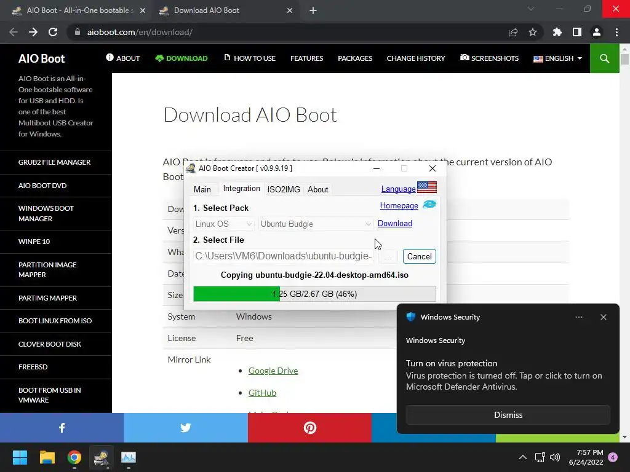Open the Chrome extensions puzzle icon
Viewport: 630px width, 472px height.
557,32
